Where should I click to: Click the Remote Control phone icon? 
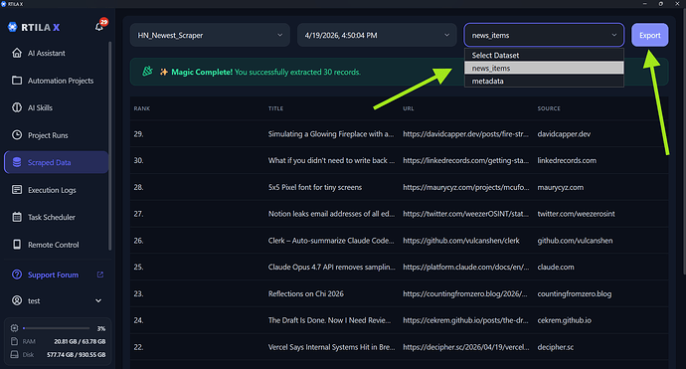tap(17, 245)
